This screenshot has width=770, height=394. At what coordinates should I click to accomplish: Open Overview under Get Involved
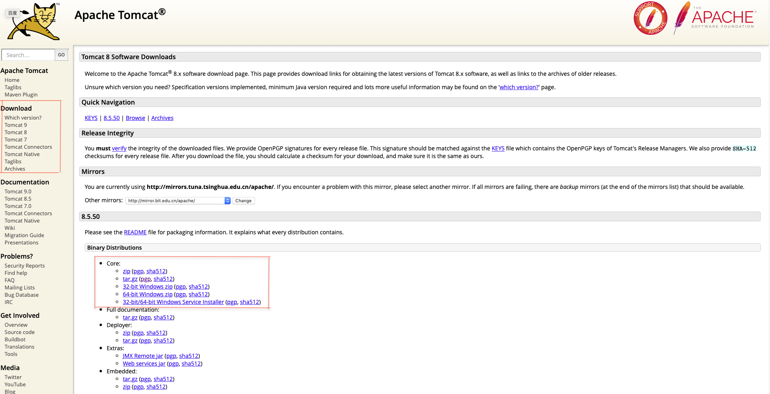[16, 325]
